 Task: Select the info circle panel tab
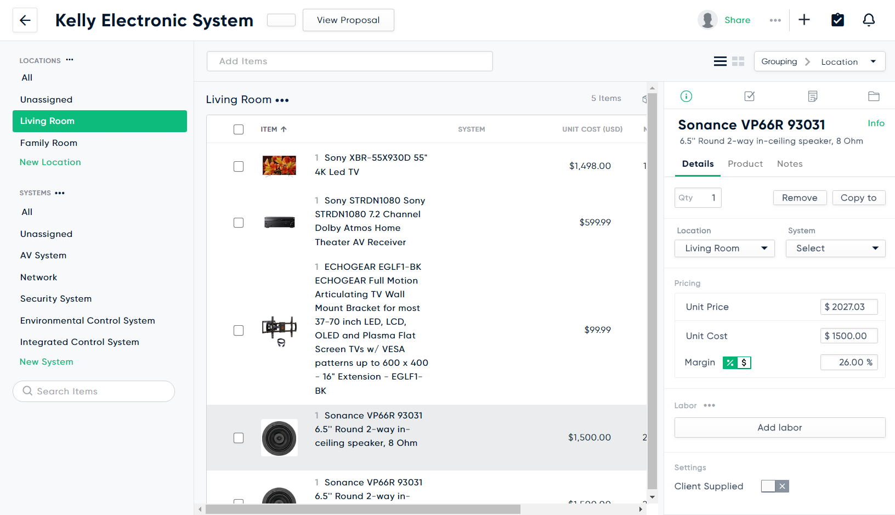point(686,97)
